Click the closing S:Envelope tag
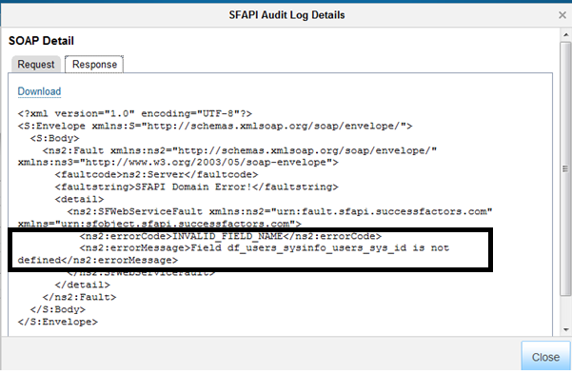 (58, 322)
